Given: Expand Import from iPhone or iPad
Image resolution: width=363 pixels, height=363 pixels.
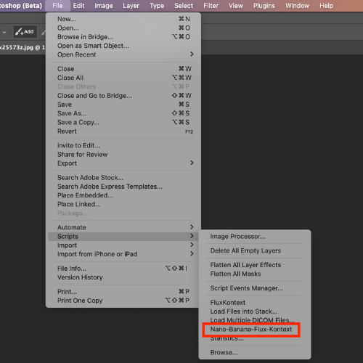Looking at the screenshot, I should 123,254.
